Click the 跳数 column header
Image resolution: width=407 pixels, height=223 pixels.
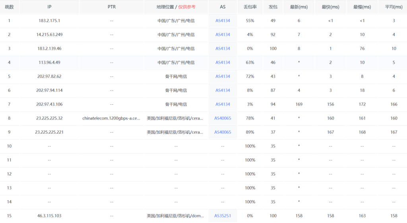tap(10, 7)
